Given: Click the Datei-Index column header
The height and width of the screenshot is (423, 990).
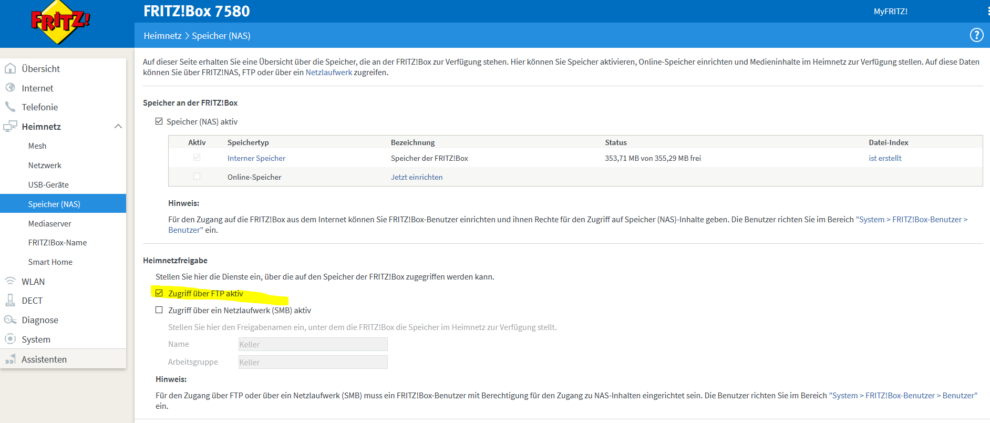Looking at the screenshot, I should pos(889,142).
